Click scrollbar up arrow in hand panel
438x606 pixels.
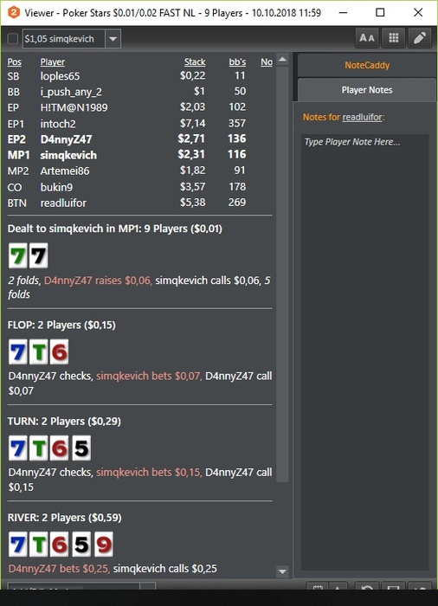(x=282, y=60)
